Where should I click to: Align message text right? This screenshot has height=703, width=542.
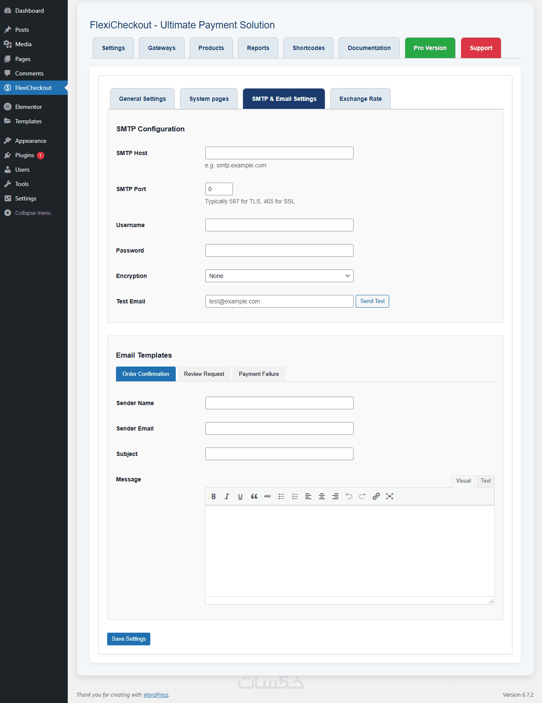click(x=335, y=496)
